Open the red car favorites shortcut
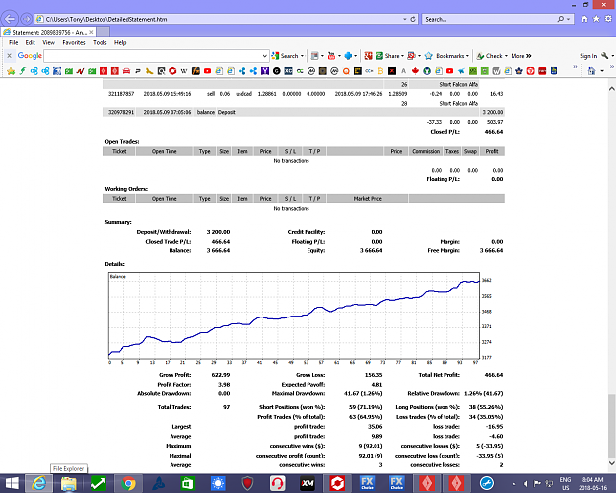The height and width of the screenshot is (493, 616). [x=126, y=71]
